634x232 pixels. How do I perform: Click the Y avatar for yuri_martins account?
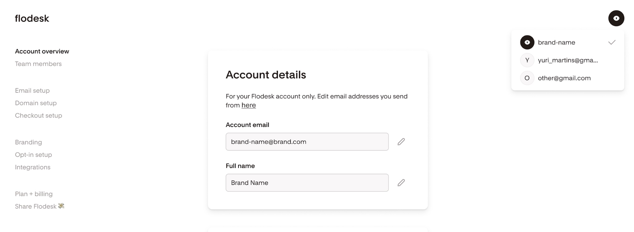pyautogui.click(x=527, y=60)
